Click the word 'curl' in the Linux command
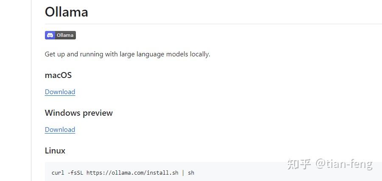The height and width of the screenshot is (181, 382). (x=59, y=173)
